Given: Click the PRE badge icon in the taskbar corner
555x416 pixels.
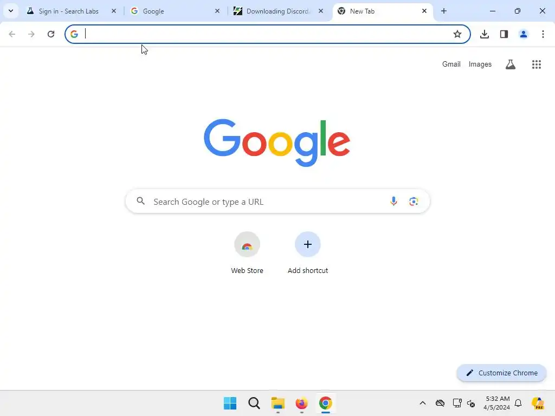Looking at the screenshot, I should (538, 403).
